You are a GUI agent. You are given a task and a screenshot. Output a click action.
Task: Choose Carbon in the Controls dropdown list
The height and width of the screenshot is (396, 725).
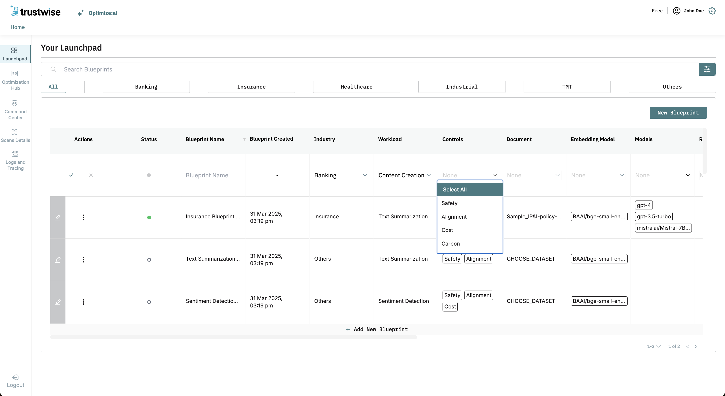(x=451, y=244)
